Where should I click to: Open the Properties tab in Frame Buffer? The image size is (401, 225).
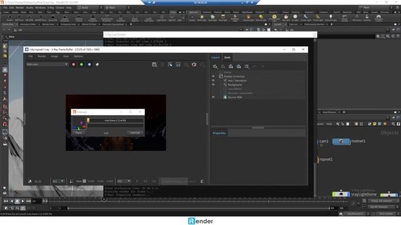pos(219,133)
